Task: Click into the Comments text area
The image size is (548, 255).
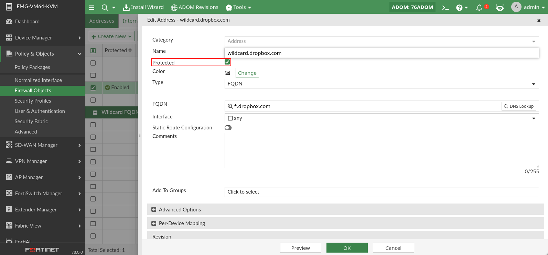Action: [382, 150]
